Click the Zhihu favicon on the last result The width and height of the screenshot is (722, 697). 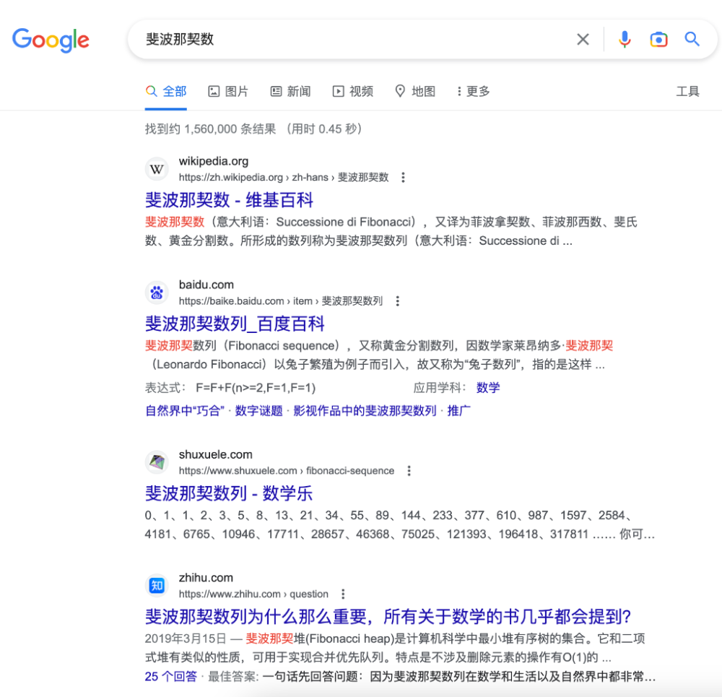[157, 585]
